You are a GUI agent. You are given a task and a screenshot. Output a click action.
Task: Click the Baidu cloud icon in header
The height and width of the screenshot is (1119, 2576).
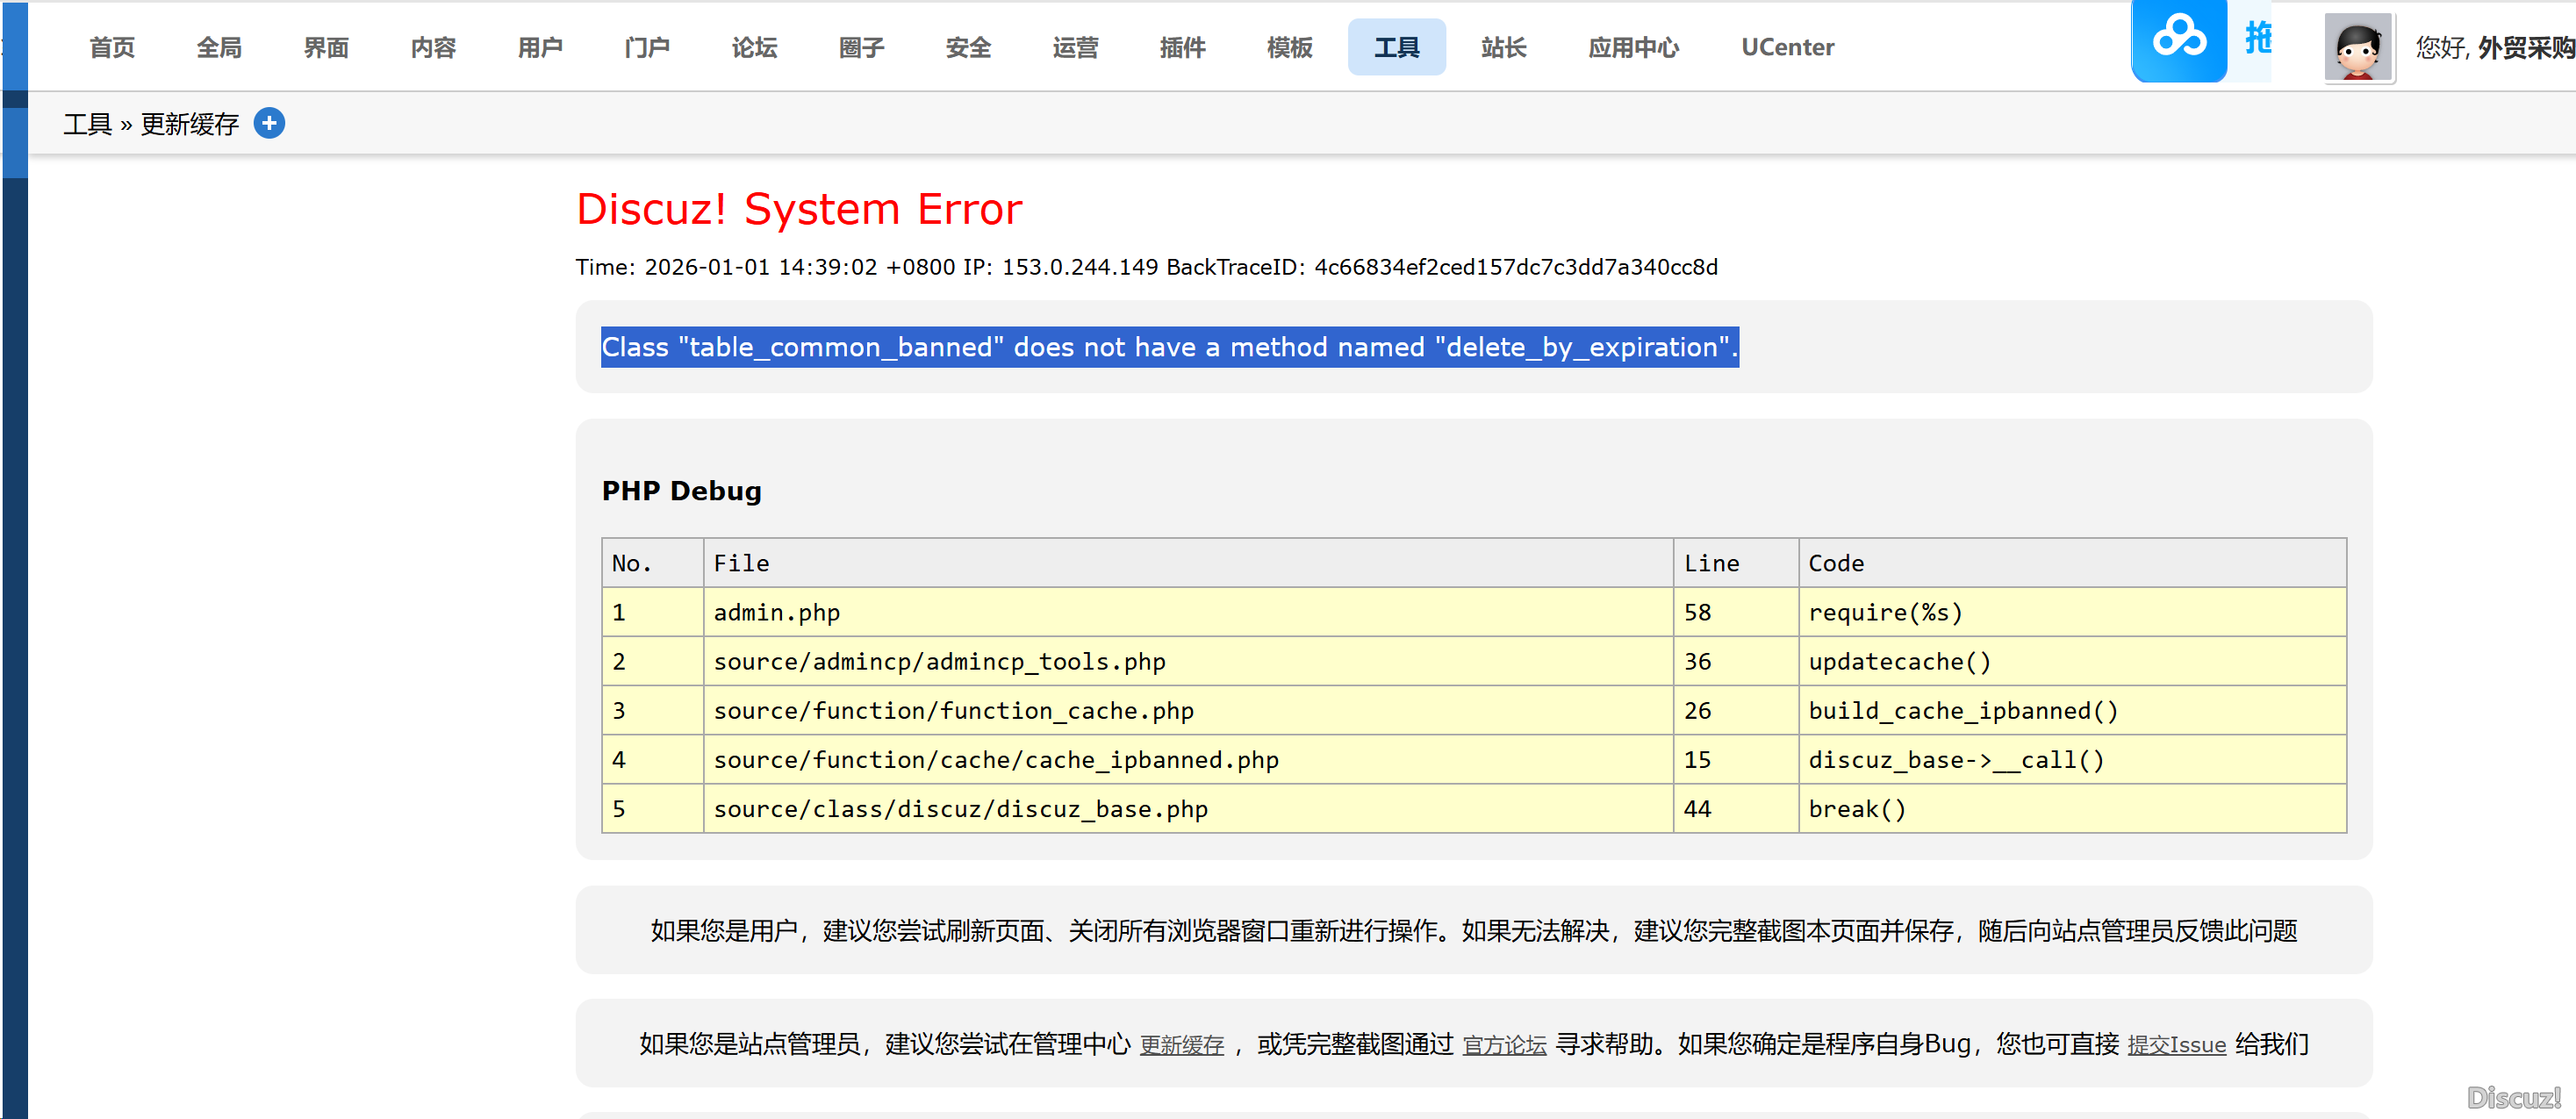(x=2178, y=40)
